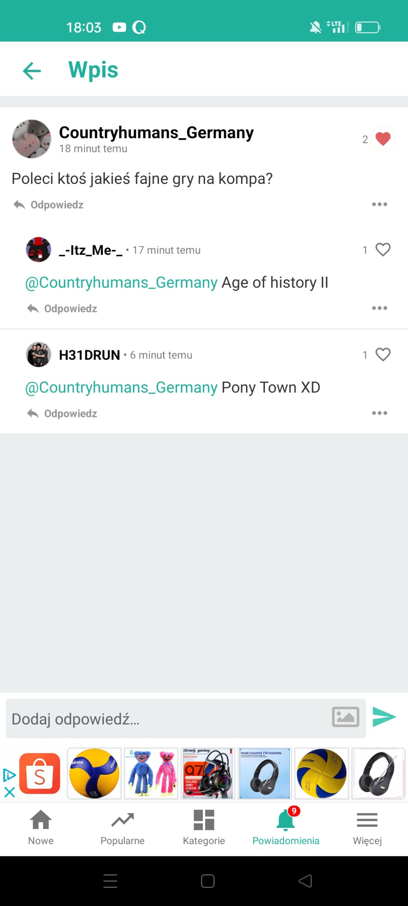The image size is (408, 906).
Task: Reply to the main post via Odpowiedz
Action: click(x=48, y=205)
